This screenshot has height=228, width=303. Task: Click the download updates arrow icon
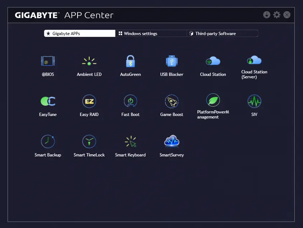[x=267, y=15]
